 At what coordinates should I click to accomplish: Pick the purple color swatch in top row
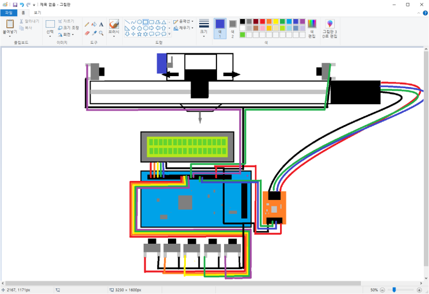pyautogui.click(x=303, y=21)
